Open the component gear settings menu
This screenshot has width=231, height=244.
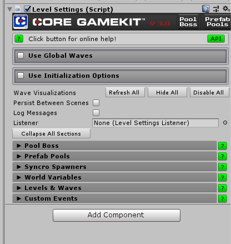226,8
